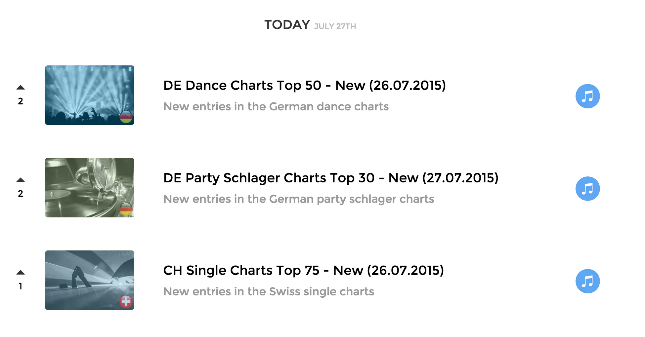Upvote the CH Single Charts Top 75 entry
This screenshot has width=645, height=337.
[21, 273]
